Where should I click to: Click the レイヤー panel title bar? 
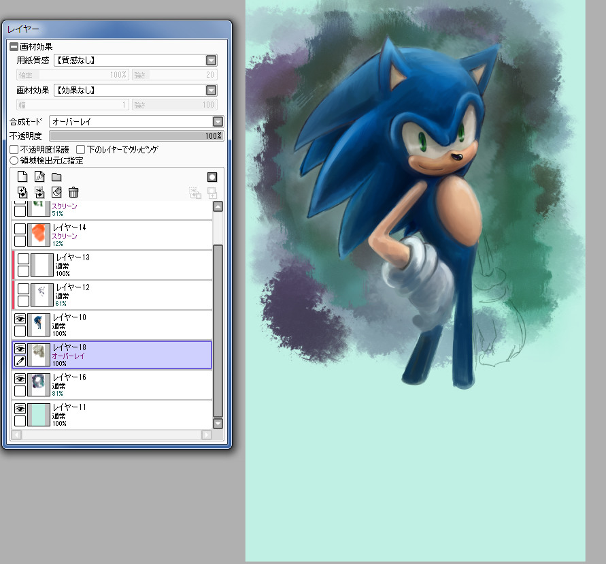(x=117, y=29)
